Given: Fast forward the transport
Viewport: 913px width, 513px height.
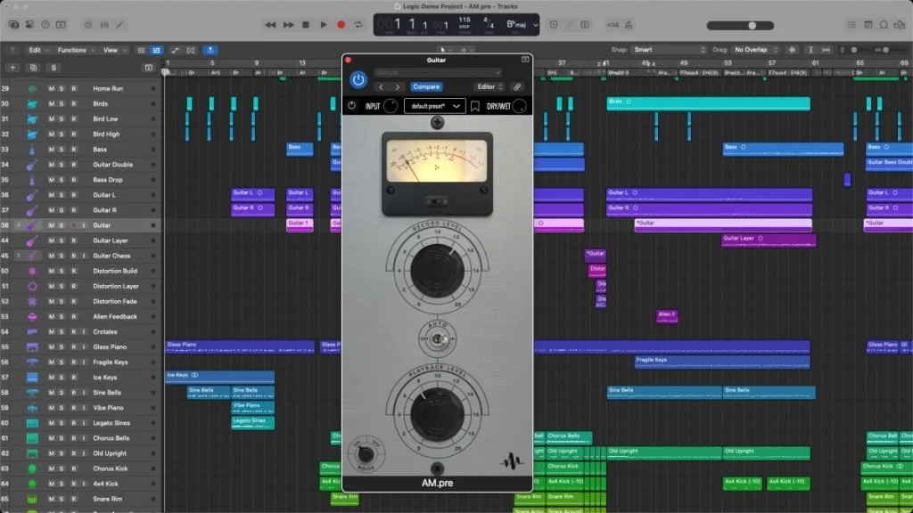Looking at the screenshot, I should point(288,25).
